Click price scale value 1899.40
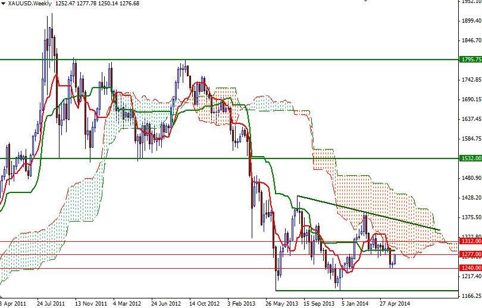 (471, 21)
